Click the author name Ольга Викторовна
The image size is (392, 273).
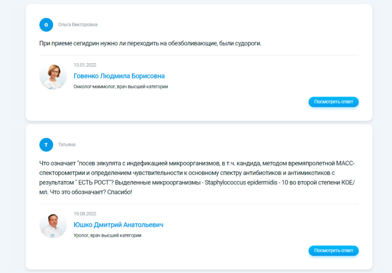point(78,25)
